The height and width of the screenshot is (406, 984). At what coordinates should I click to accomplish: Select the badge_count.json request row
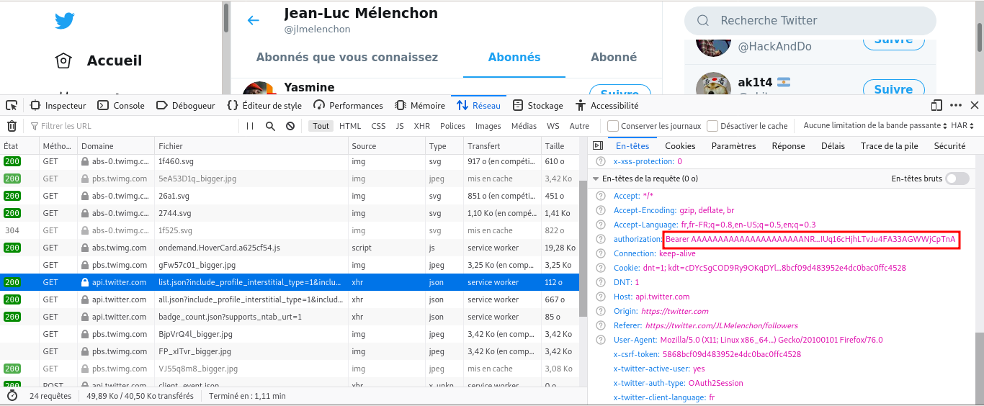coord(289,317)
